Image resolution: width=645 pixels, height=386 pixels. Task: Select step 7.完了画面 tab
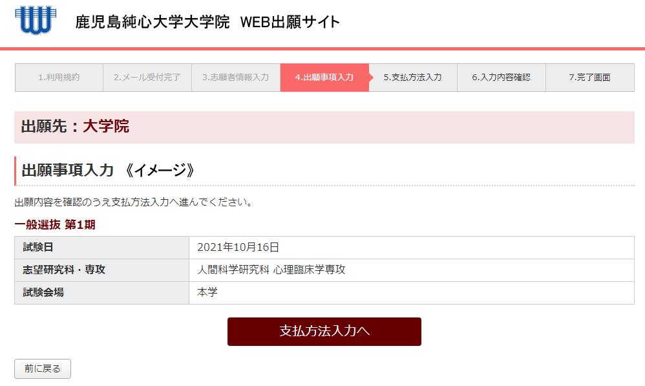pyautogui.click(x=590, y=78)
